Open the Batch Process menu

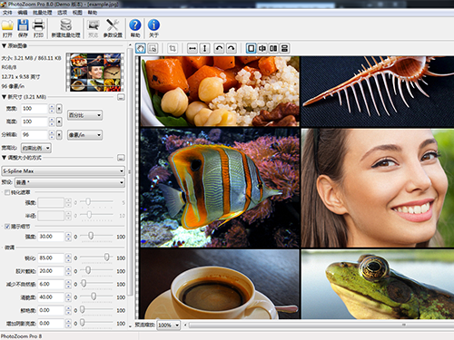point(43,13)
